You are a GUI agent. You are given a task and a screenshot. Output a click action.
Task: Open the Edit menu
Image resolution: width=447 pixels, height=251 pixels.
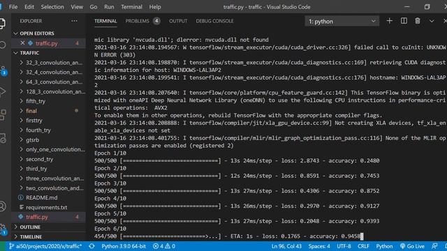click(x=29, y=7)
